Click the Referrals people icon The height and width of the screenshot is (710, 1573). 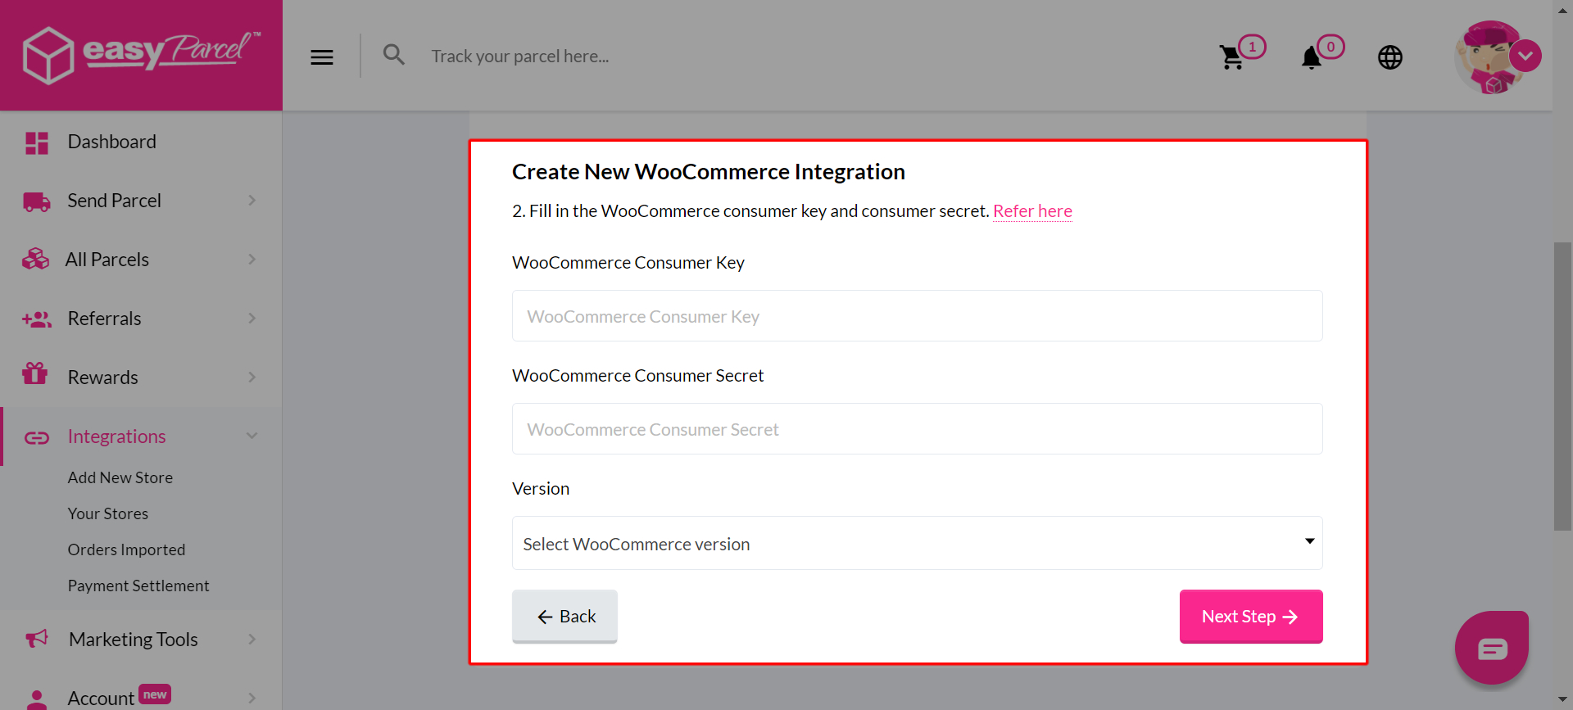coord(37,319)
